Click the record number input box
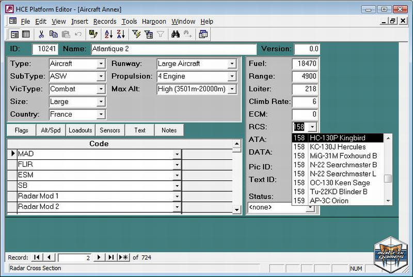The image size is (413, 277). point(75,257)
